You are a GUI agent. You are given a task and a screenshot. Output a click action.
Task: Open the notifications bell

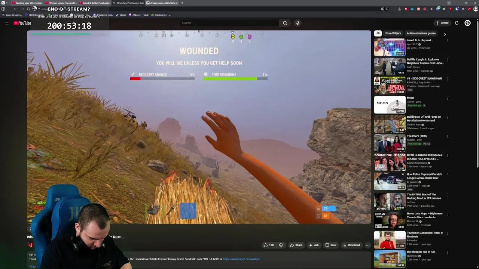click(457, 23)
